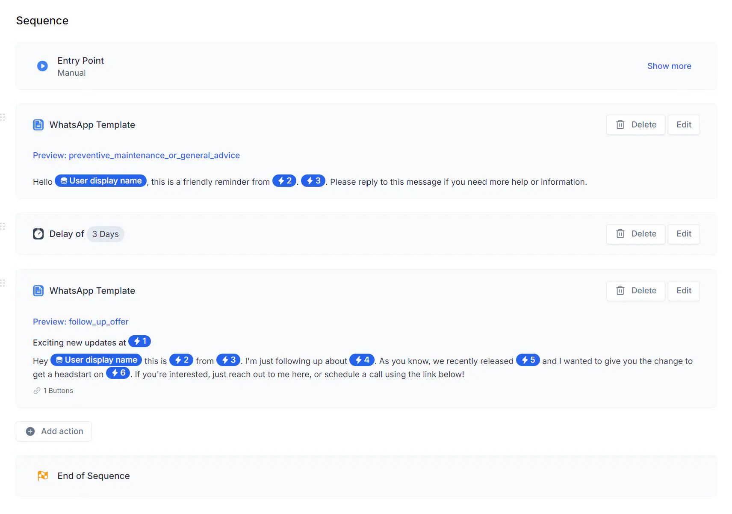Delete the 3 Days delay step
The image size is (732, 514).
tap(636, 234)
